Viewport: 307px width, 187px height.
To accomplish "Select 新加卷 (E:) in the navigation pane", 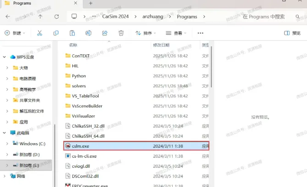I will 26,166.
